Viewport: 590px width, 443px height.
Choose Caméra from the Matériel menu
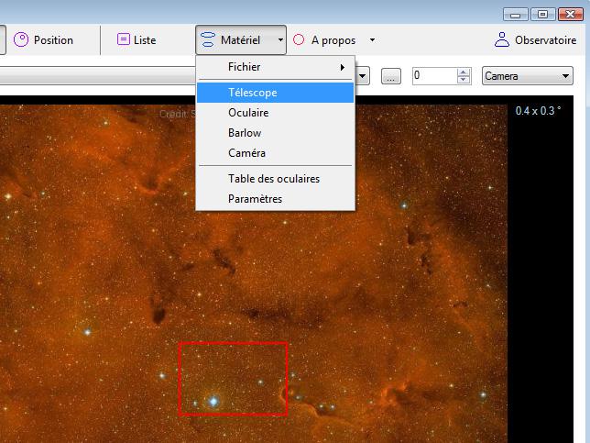tap(276, 153)
